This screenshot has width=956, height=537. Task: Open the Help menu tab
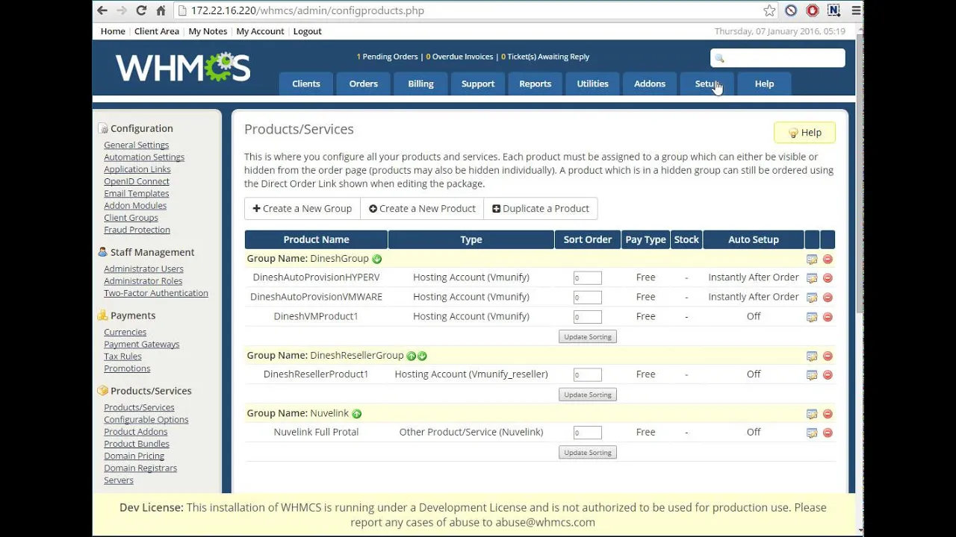tap(764, 84)
